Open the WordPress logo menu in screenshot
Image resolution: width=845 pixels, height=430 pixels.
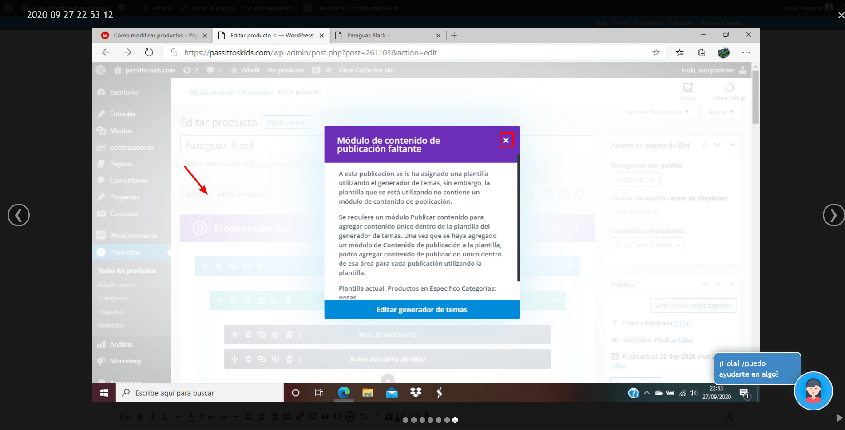[x=101, y=70]
